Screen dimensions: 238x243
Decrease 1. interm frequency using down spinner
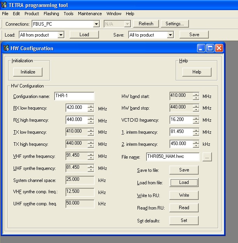click(196, 134)
